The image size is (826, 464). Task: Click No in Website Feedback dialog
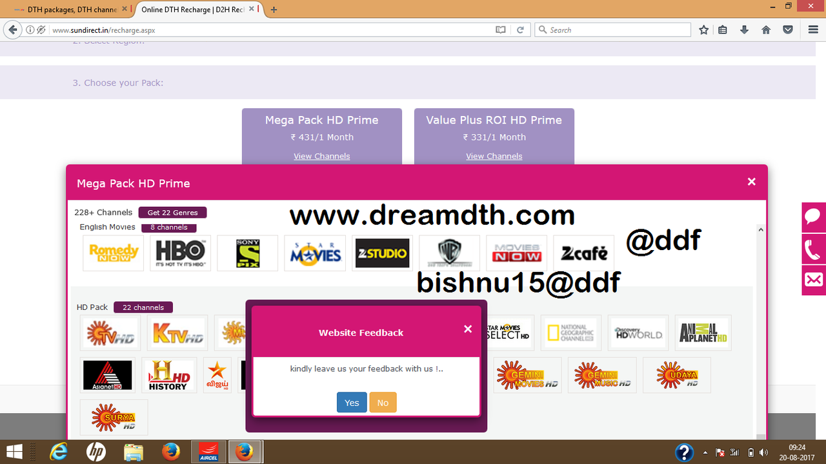click(x=383, y=402)
